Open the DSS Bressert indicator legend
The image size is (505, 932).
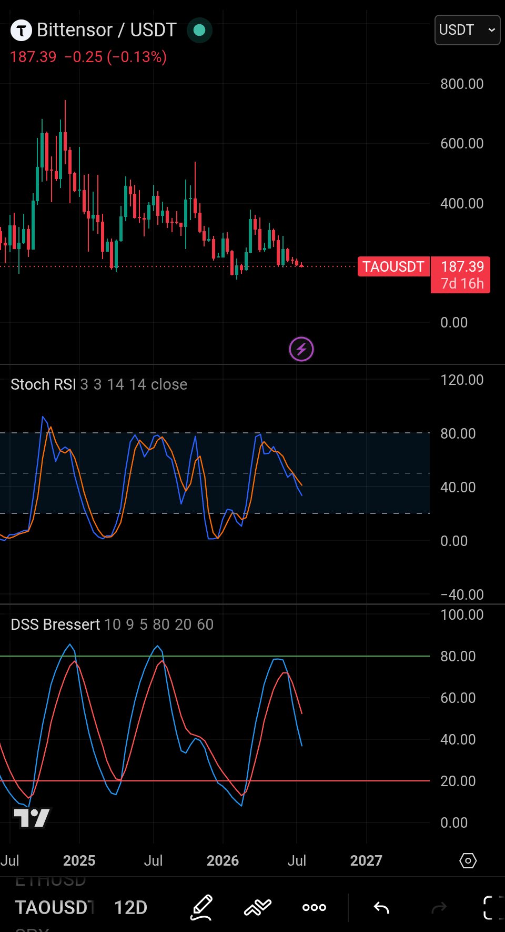click(112, 624)
